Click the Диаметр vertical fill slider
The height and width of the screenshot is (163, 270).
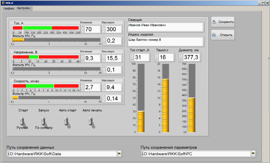tap(192, 98)
